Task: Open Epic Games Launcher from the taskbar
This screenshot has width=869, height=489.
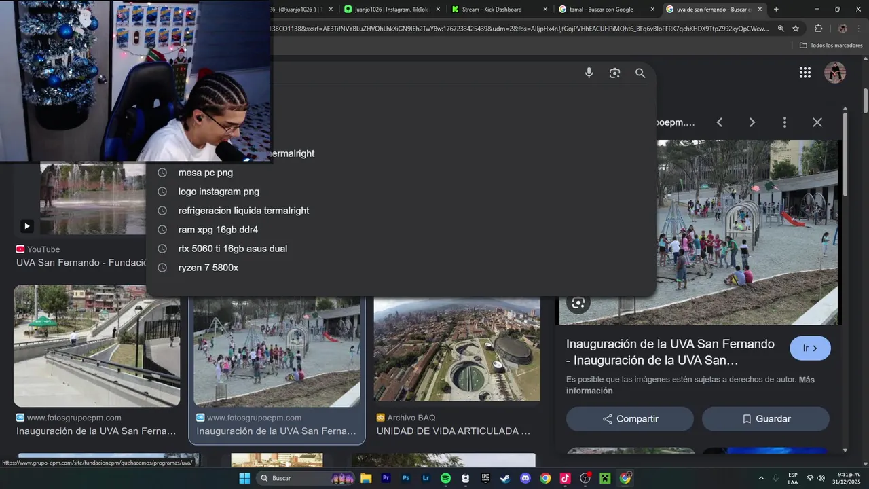Action: [485, 478]
